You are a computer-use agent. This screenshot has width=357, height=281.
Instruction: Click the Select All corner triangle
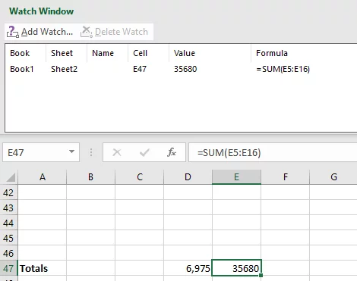click(x=11, y=177)
